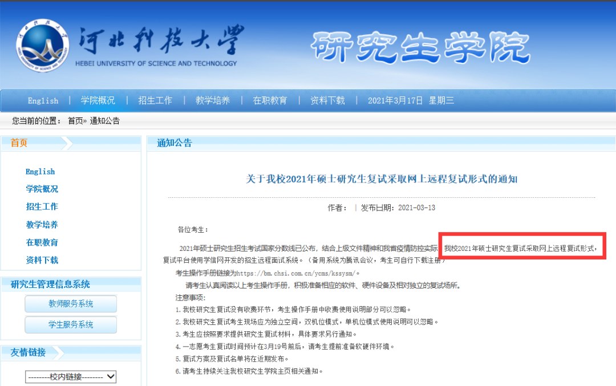616x386 pixels.
Task: Click 资料下载 in the left sidebar
Action: pyautogui.click(x=42, y=261)
